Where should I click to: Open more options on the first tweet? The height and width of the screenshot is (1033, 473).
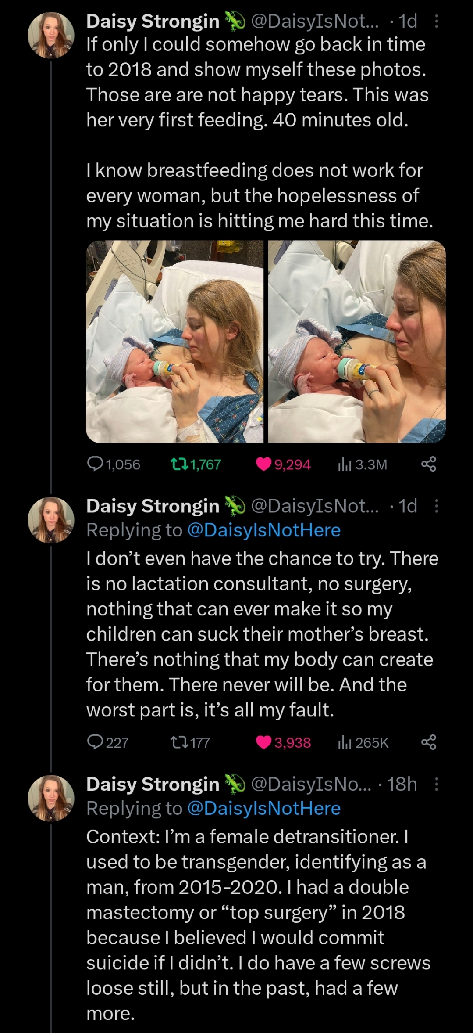(436, 22)
